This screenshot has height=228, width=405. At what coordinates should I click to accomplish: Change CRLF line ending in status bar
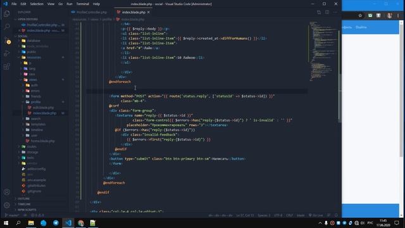[289, 215]
